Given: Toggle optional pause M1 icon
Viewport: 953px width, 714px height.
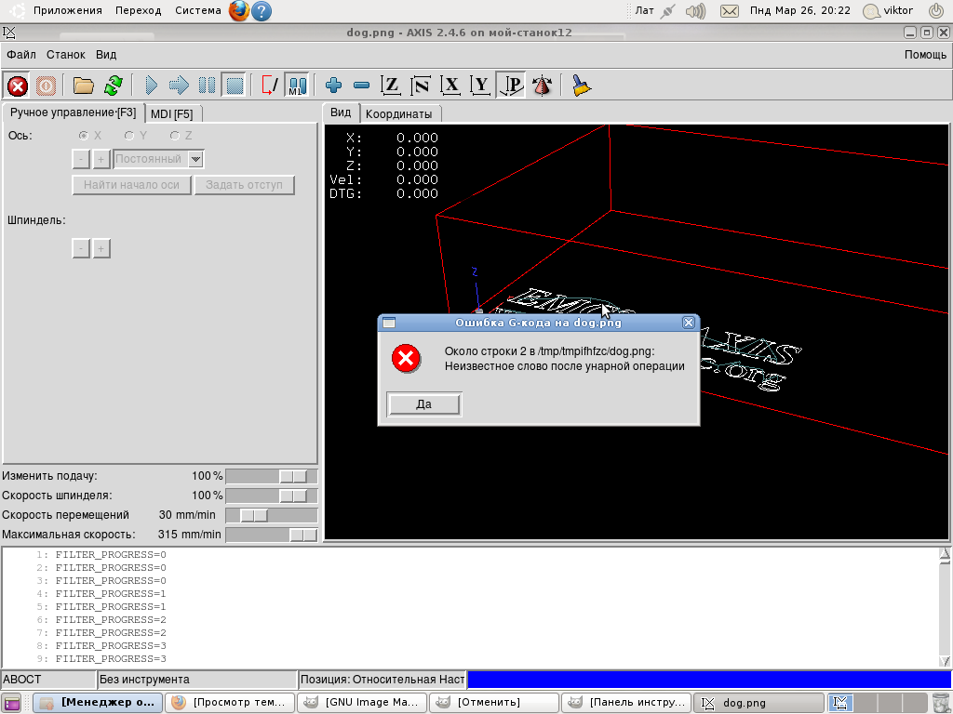Looking at the screenshot, I should [x=297, y=86].
